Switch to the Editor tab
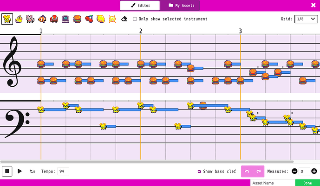320x186 pixels. tap(140, 6)
